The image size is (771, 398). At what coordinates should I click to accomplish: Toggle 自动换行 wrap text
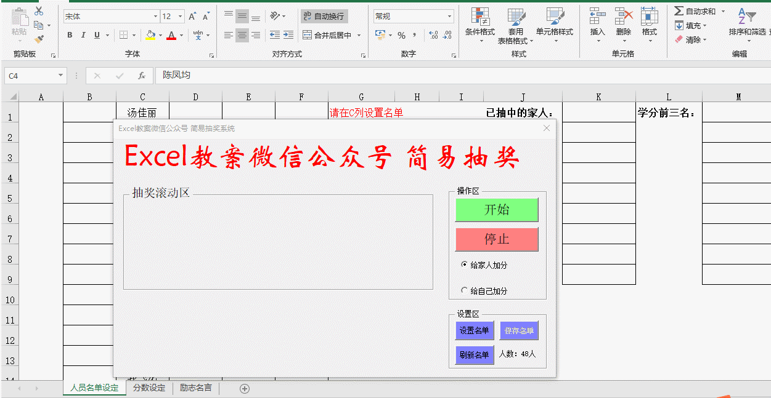click(324, 16)
